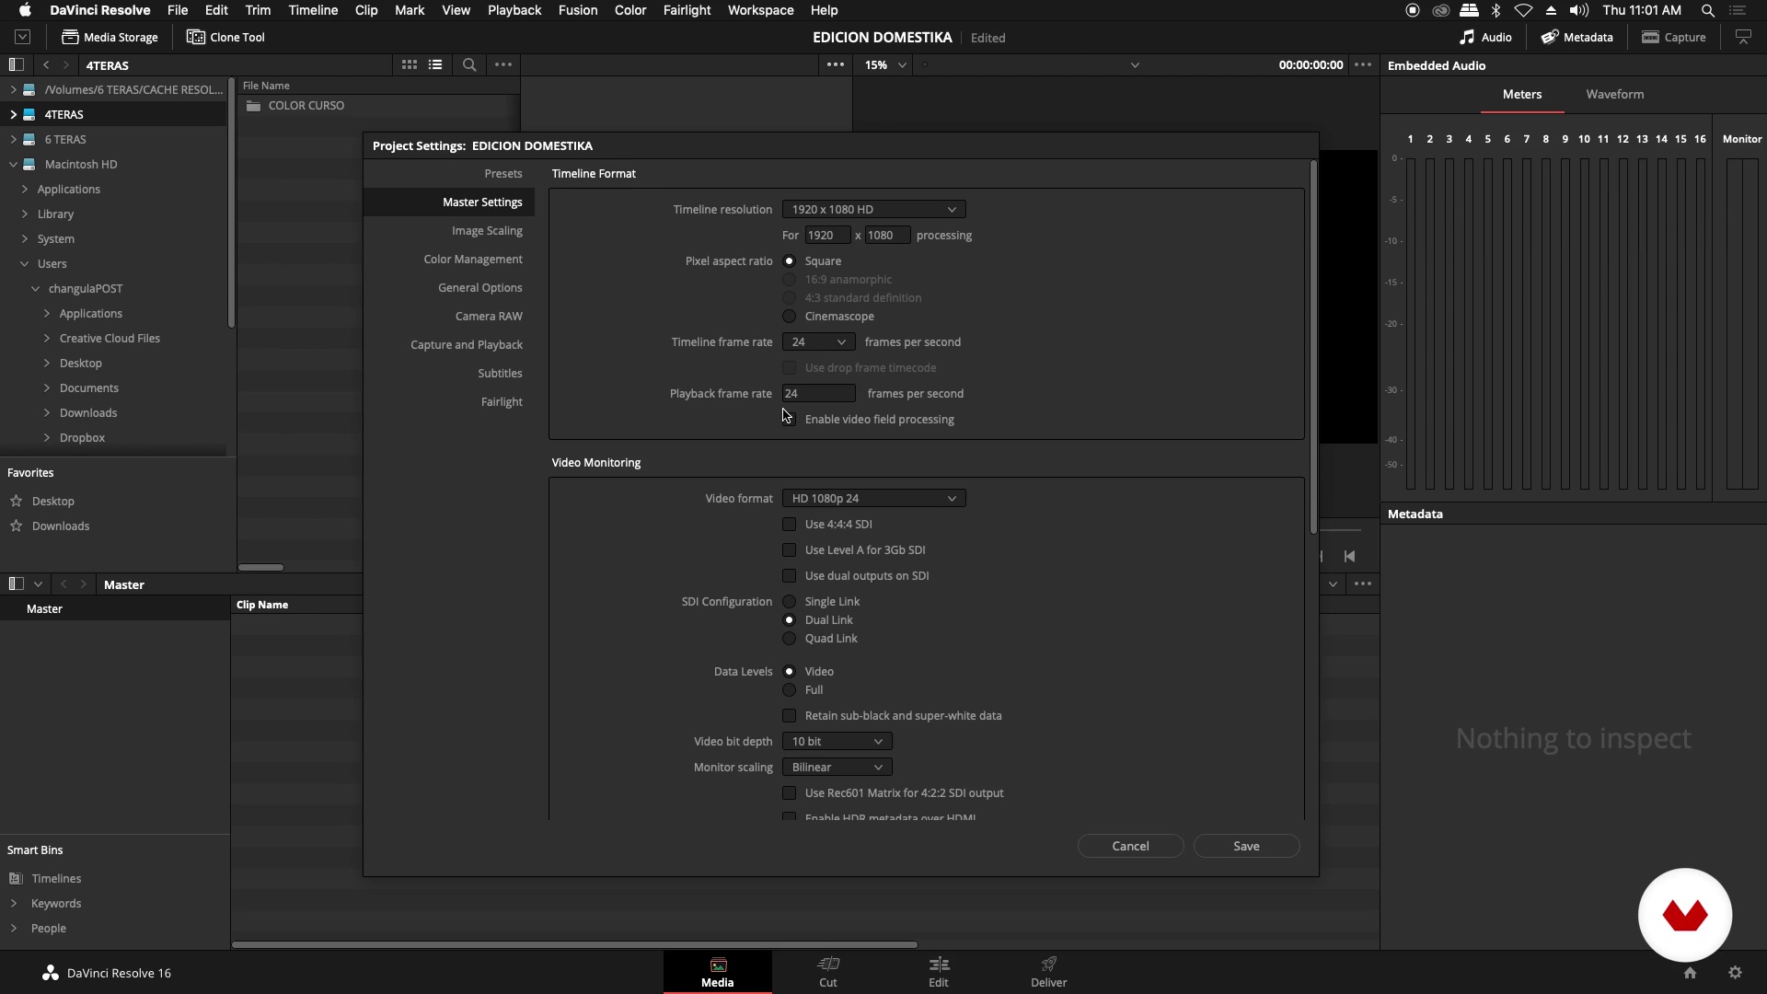Screen dimensions: 1767x994
Task: Open Project Manager home icon
Action: [x=1690, y=973]
